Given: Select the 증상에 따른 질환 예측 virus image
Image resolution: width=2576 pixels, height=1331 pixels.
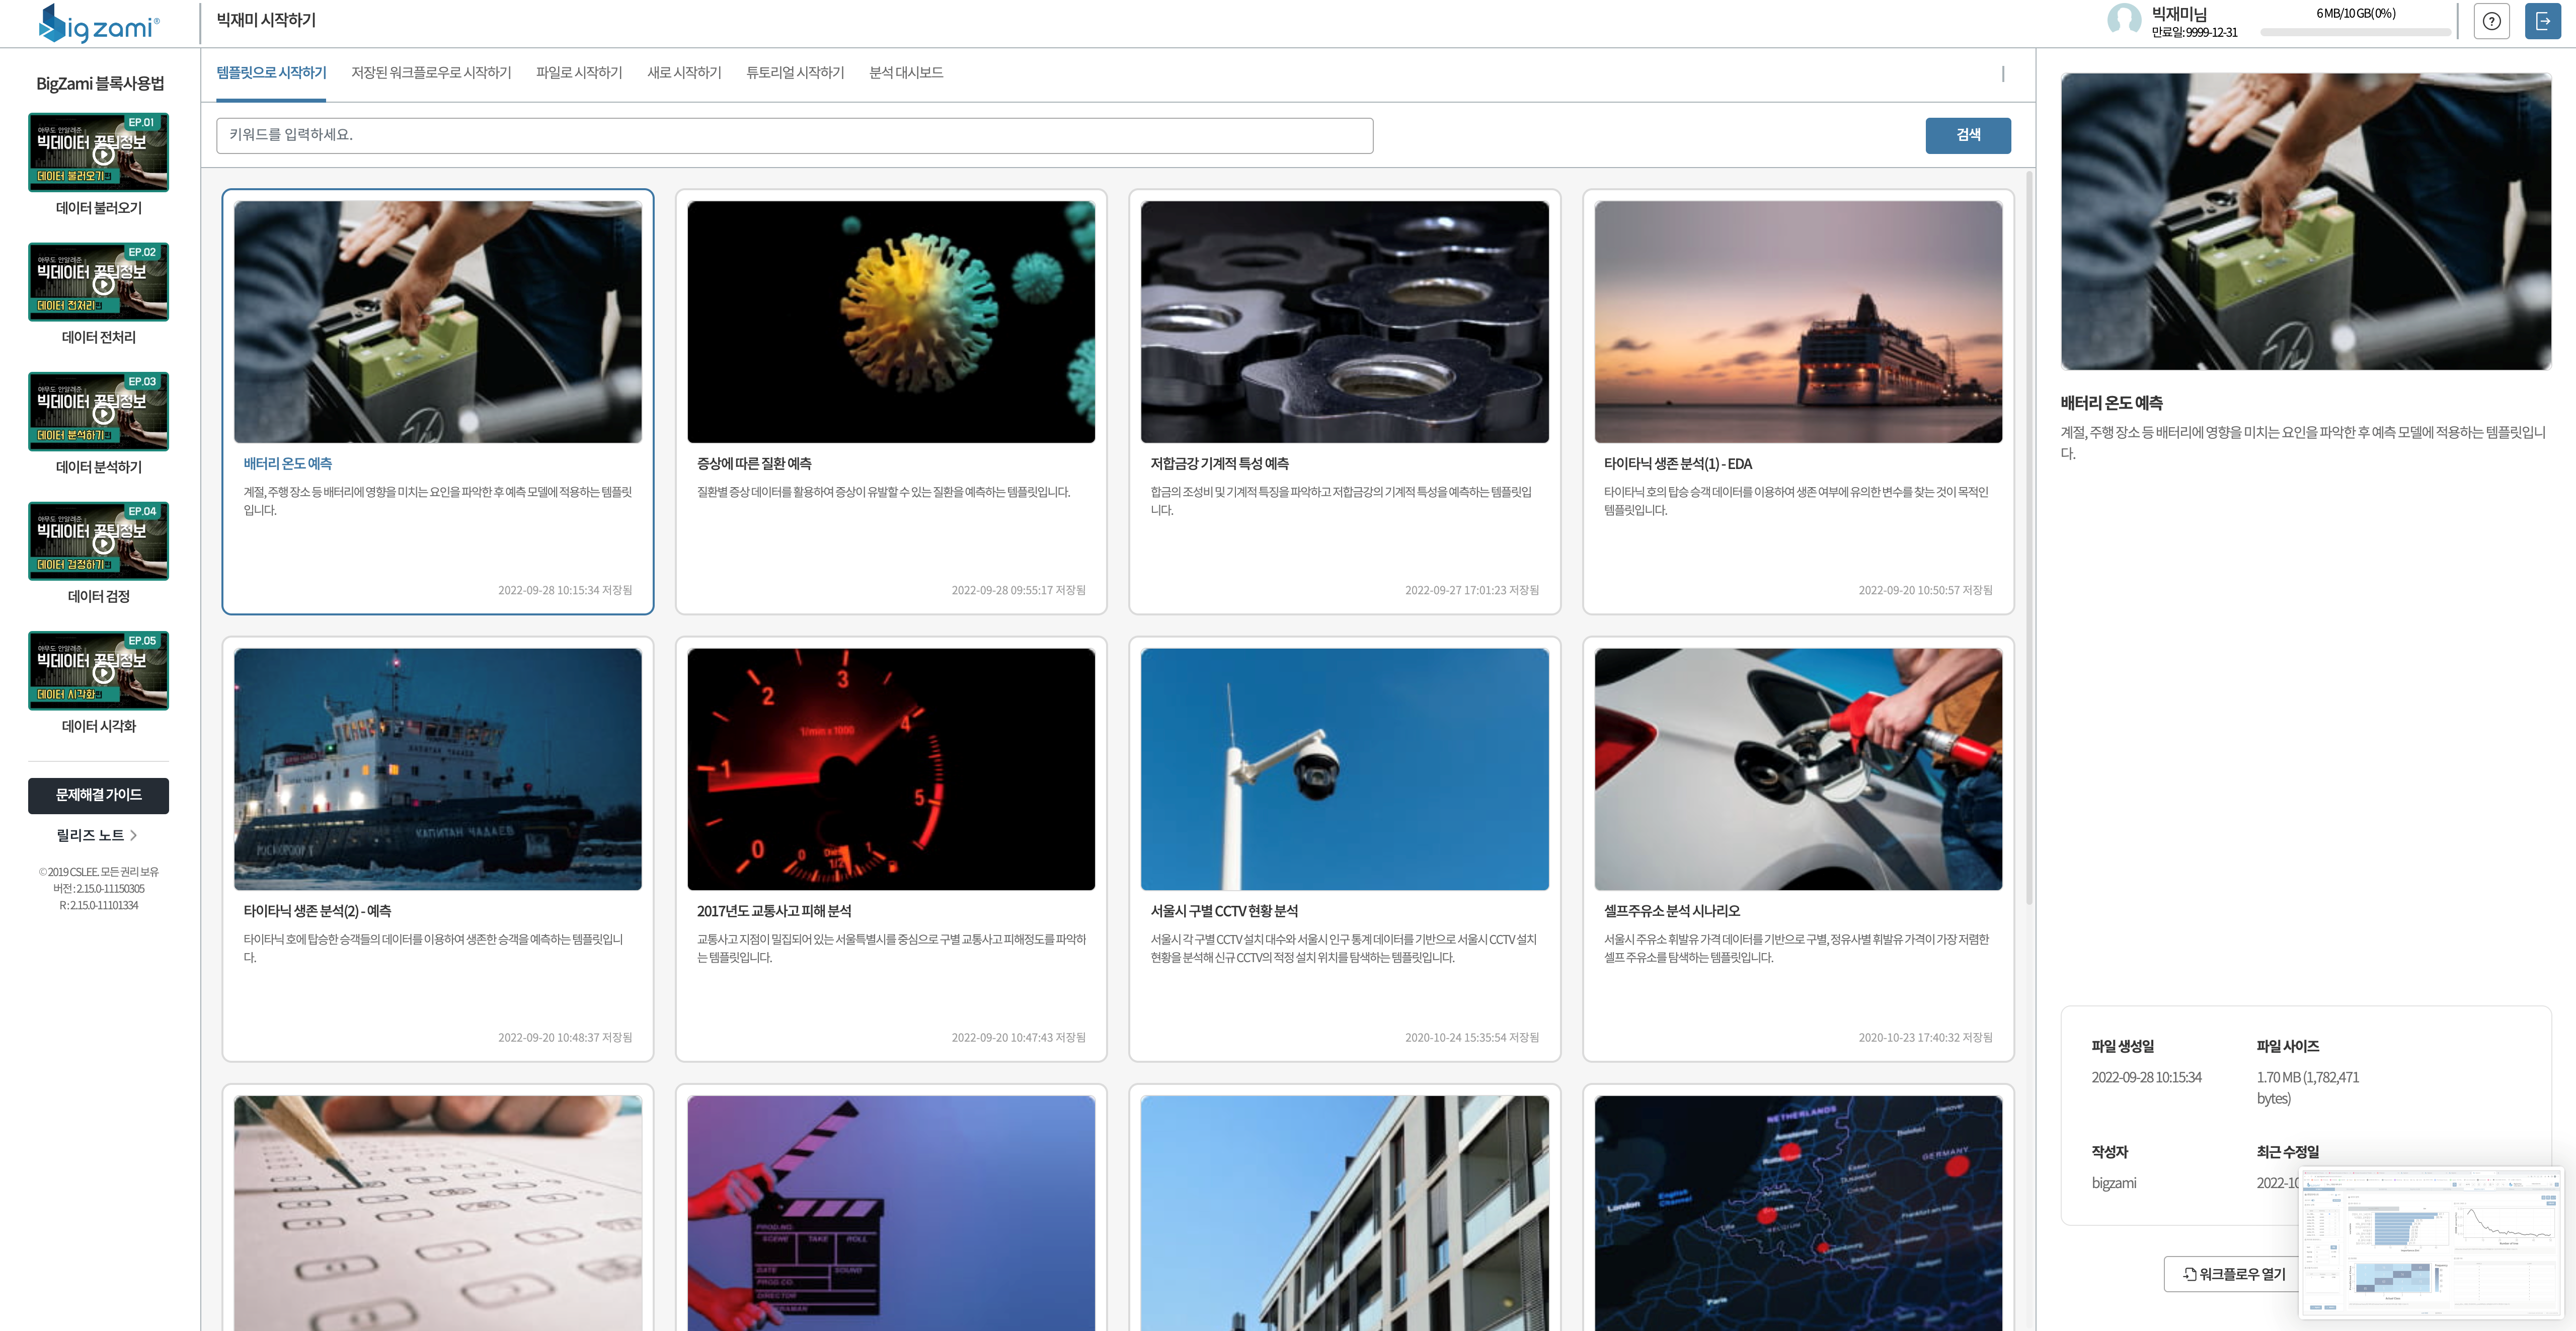Looking at the screenshot, I should click(891, 322).
